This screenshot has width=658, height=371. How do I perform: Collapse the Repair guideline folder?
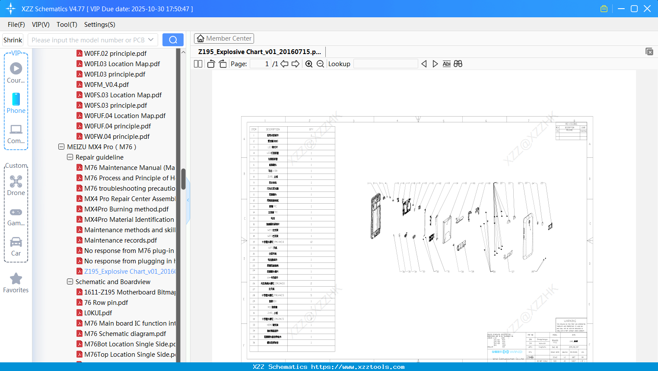click(70, 157)
